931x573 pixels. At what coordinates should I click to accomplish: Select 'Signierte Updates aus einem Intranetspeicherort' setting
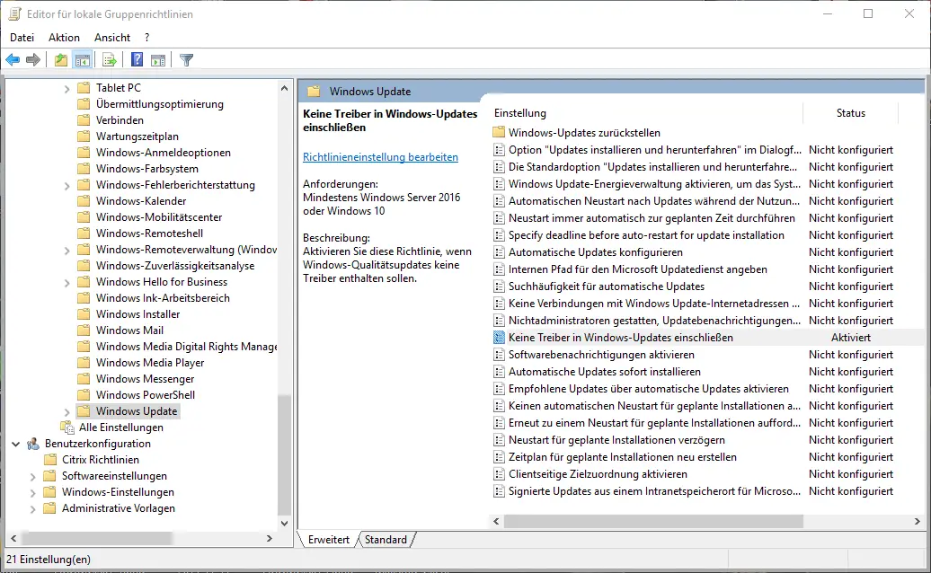[654, 491]
